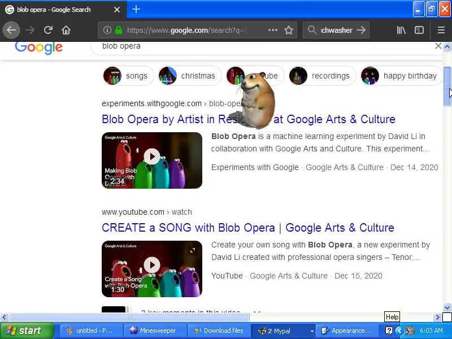The width and height of the screenshot is (452, 339).
Task: Expand fullscreen icon on Create a Song thumbnail
Action: coord(193,250)
